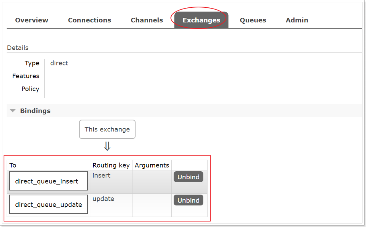The width and height of the screenshot is (366, 227).
Task: Click the "insert" routing key cell
Action: pos(111,182)
